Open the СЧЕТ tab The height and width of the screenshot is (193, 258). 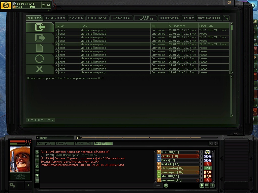coord(189,18)
